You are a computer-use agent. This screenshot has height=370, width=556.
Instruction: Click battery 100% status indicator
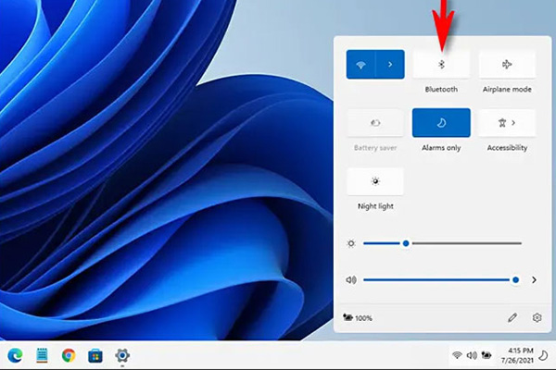[x=358, y=317]
